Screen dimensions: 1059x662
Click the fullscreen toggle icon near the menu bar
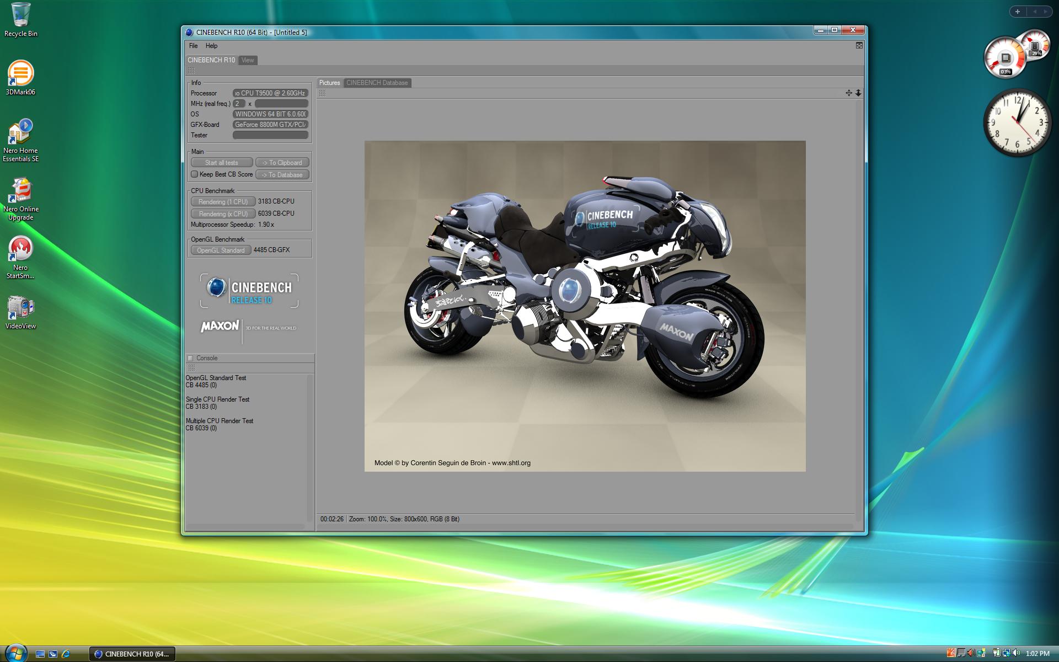point(859,45)
